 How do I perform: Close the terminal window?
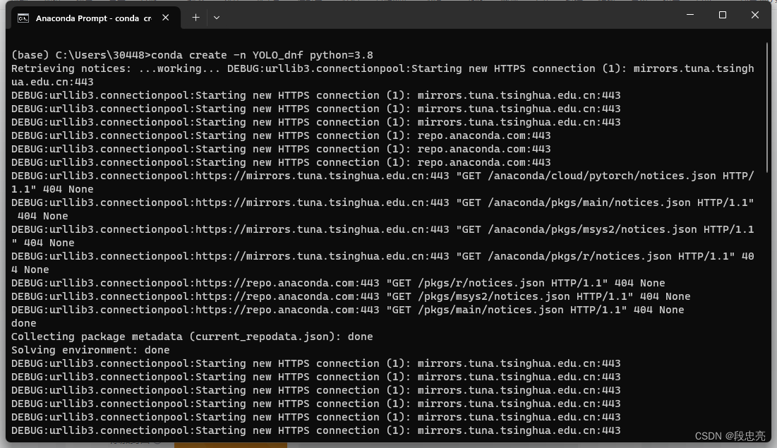click(754, 15)
